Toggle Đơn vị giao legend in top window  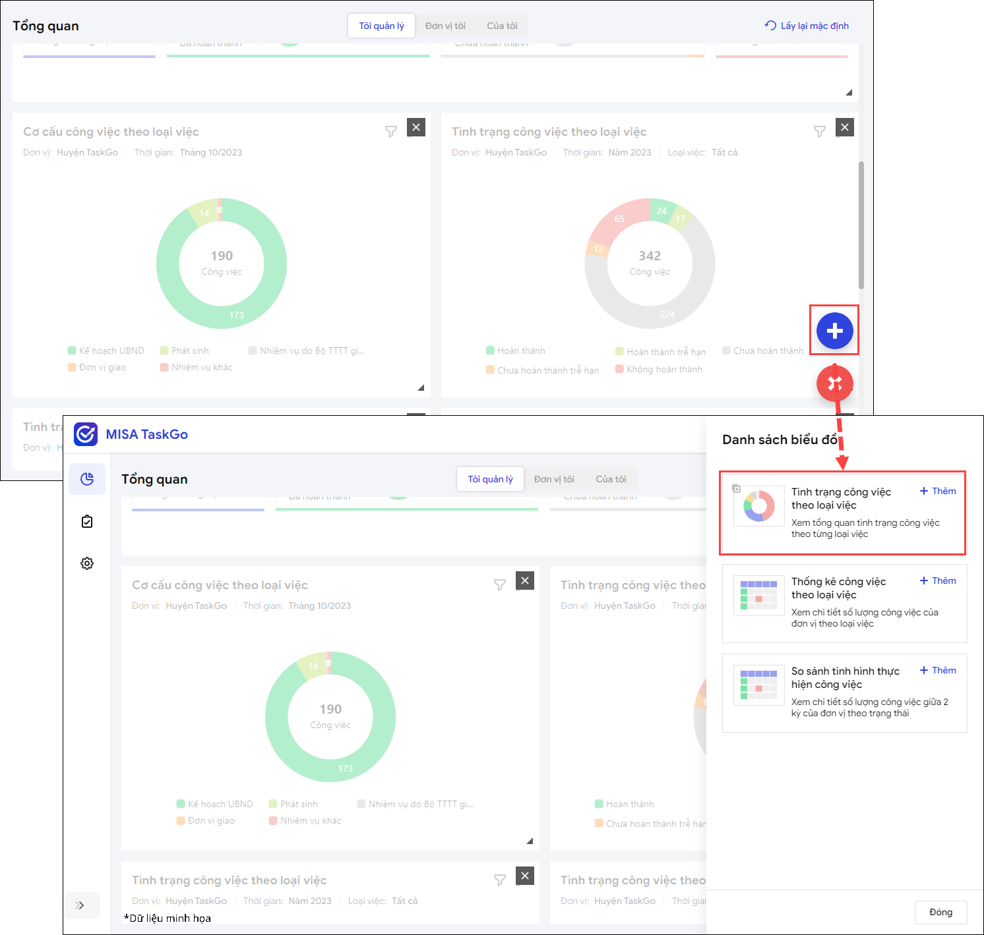[96, 367]
